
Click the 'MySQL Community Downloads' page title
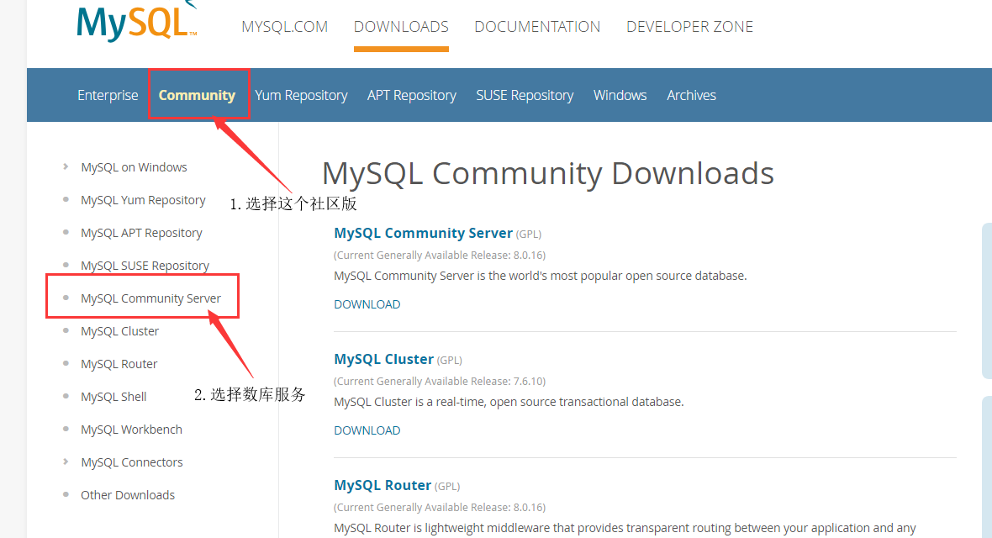(x=548, y=173)
